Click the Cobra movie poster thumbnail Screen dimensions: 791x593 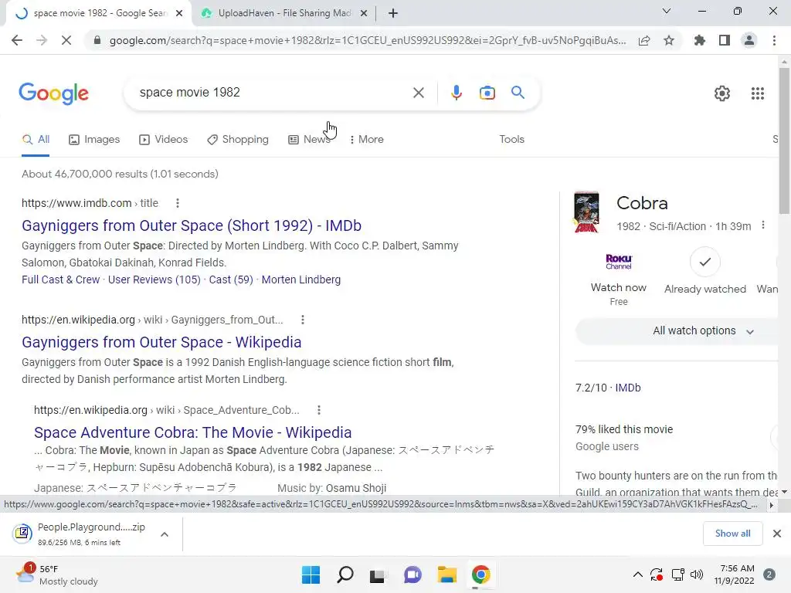click(x=586, y=212)
